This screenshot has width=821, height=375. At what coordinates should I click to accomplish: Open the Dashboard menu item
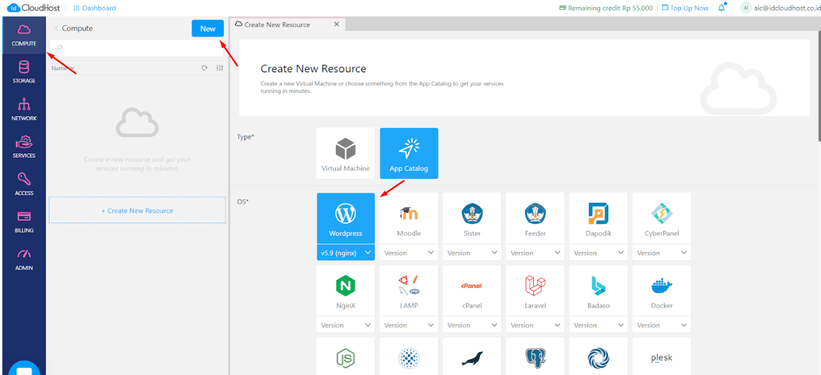[94, 8]
